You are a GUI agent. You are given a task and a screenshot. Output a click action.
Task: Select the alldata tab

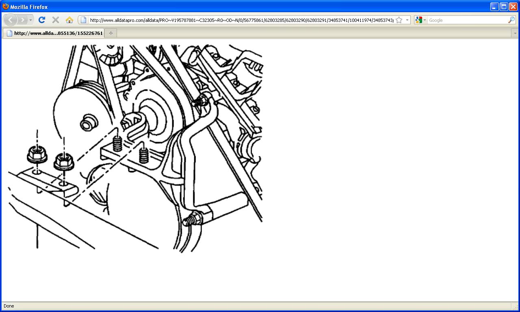tap(54, 33)
